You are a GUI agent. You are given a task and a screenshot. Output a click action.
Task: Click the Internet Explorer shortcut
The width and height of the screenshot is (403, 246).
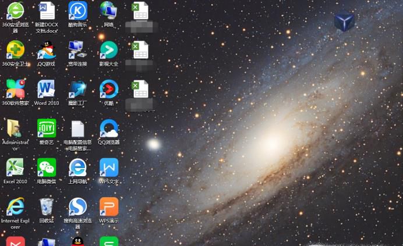(x=15, y=206)
